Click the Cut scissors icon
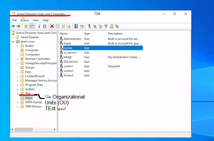The width and height of the screenshot is (214, 141). tap(39, 26)
